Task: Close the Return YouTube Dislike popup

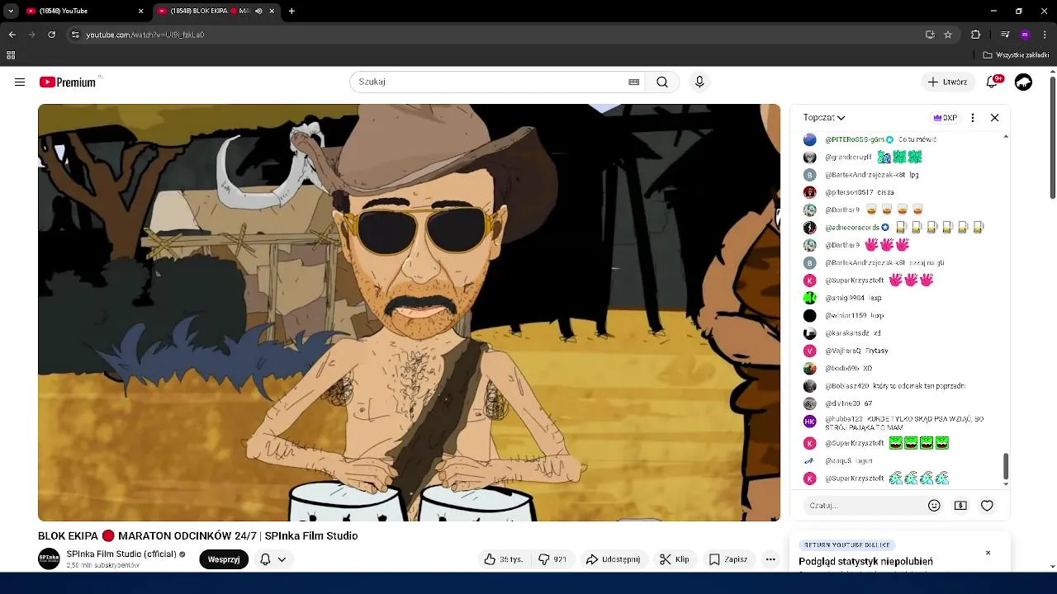Action: [x=988, y=553]
